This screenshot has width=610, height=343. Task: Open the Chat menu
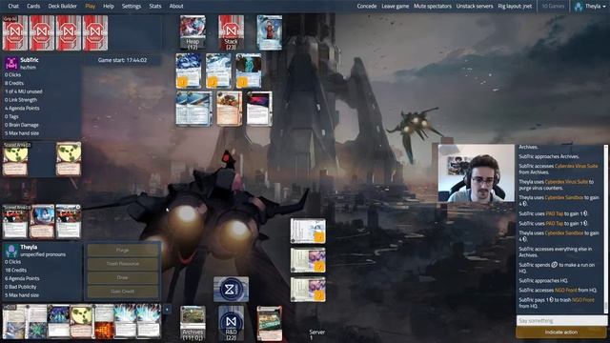[13, 7]
